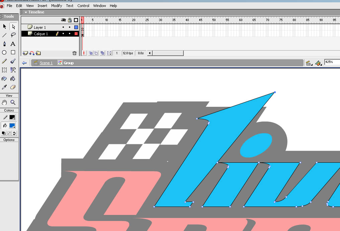Select the Paint Bucket tool
The height and width of the screenshot is (231, 340).
tap(13, 79)
